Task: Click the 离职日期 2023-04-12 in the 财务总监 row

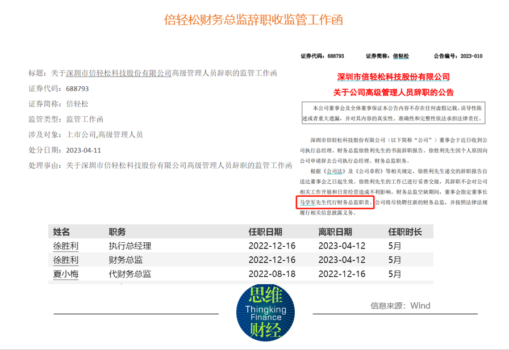Action: (x=342, y=260)
